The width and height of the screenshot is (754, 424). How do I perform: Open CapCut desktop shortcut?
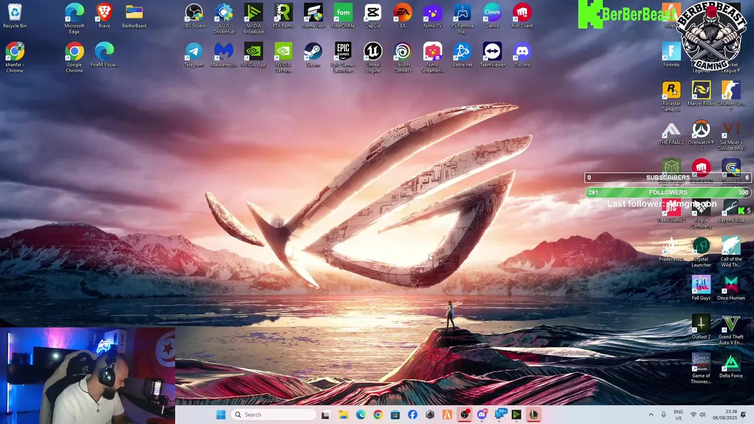pos(373,16)
